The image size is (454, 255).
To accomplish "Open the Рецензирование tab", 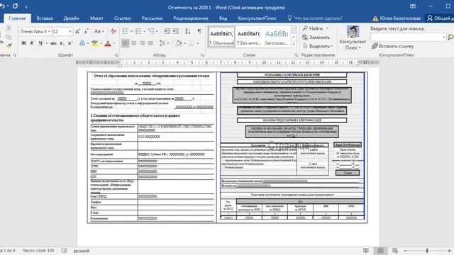I will click(x=191, y=18).
